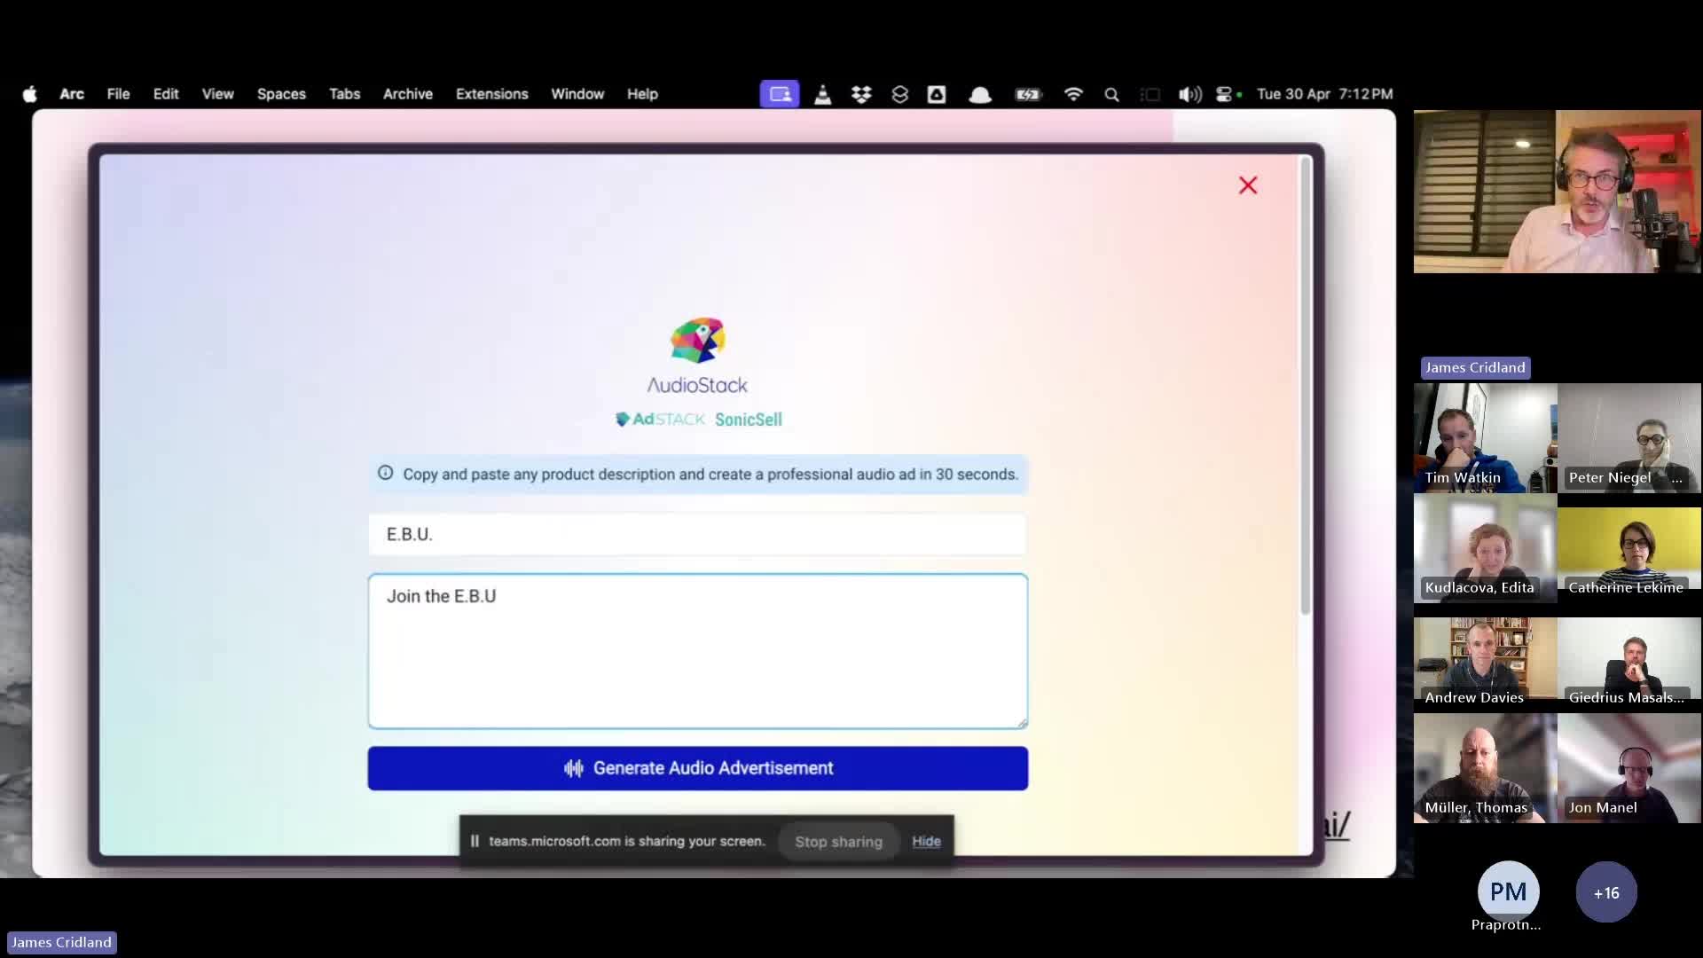Screen dimensions: 1703x958
Task: Open the sound volume menu icon
Action: (x=1189, y=94)
